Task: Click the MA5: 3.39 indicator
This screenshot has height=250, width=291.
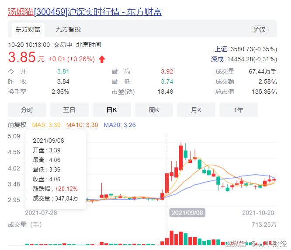Action: pyautogui.click(x=46, y=125)
